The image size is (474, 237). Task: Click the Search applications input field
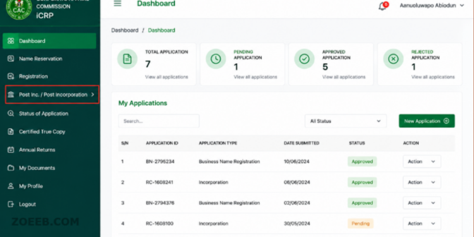pyautogui.click(x=159, y=121)
